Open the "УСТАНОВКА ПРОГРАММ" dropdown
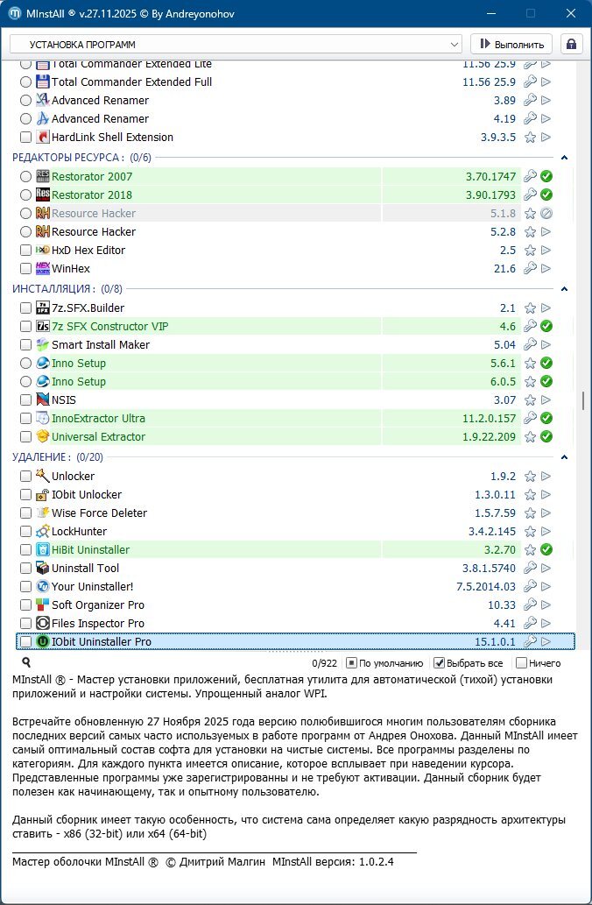The width and height of the screenshot is (592, 905). pyautogui.click(x=236, y=44)
